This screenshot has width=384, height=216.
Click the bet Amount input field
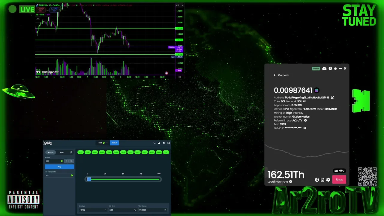click(54, 161)
